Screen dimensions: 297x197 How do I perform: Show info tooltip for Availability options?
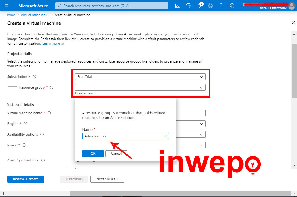(42, 134)
